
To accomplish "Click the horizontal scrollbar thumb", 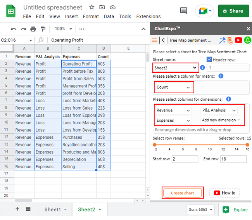I will coord(24,201).
